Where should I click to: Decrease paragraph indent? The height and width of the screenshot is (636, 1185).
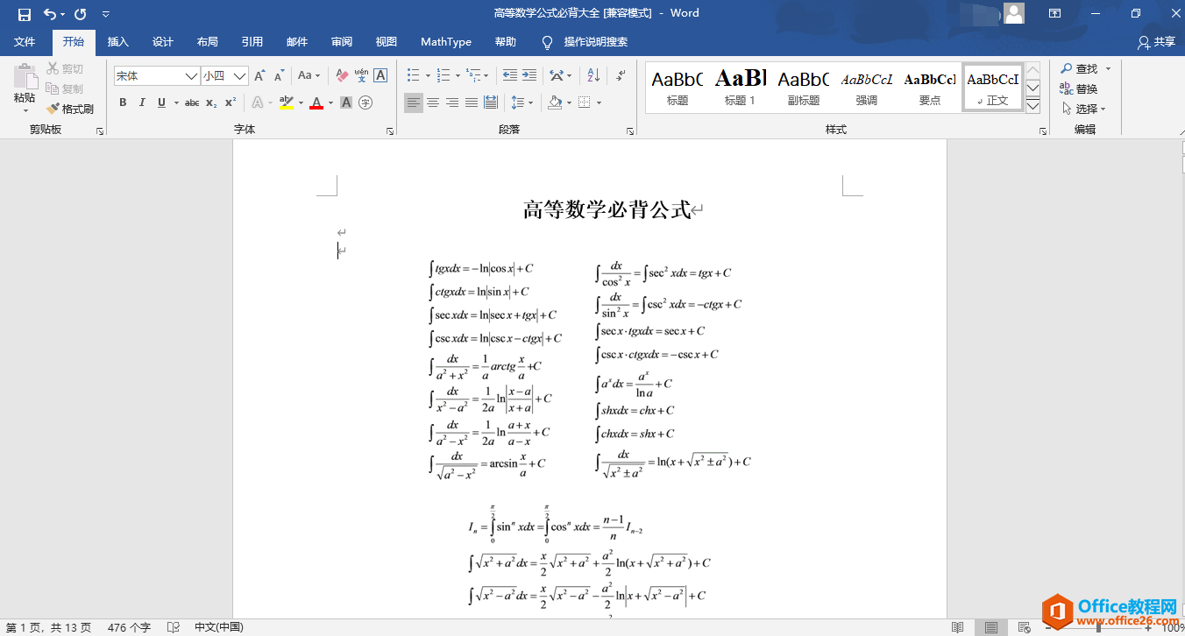pyautogui.click(x=510, y=76)
